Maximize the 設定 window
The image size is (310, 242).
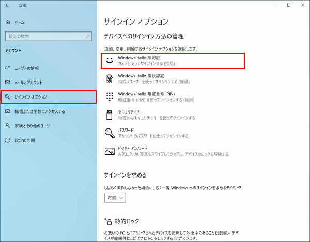[x=289, y=5]
